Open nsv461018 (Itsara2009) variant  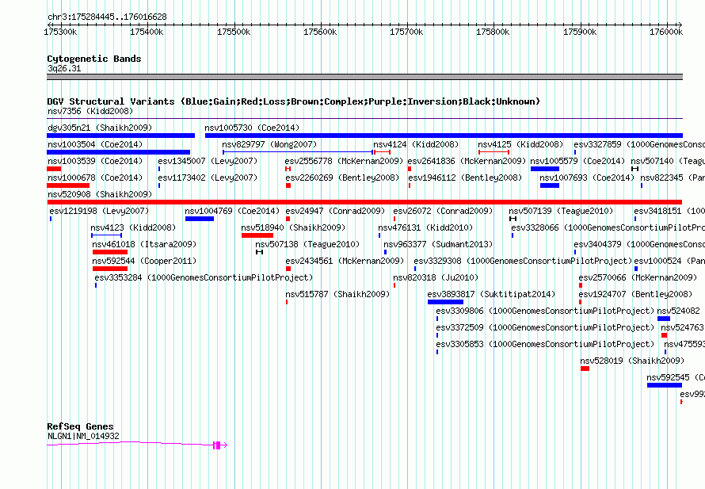(144, 244)
